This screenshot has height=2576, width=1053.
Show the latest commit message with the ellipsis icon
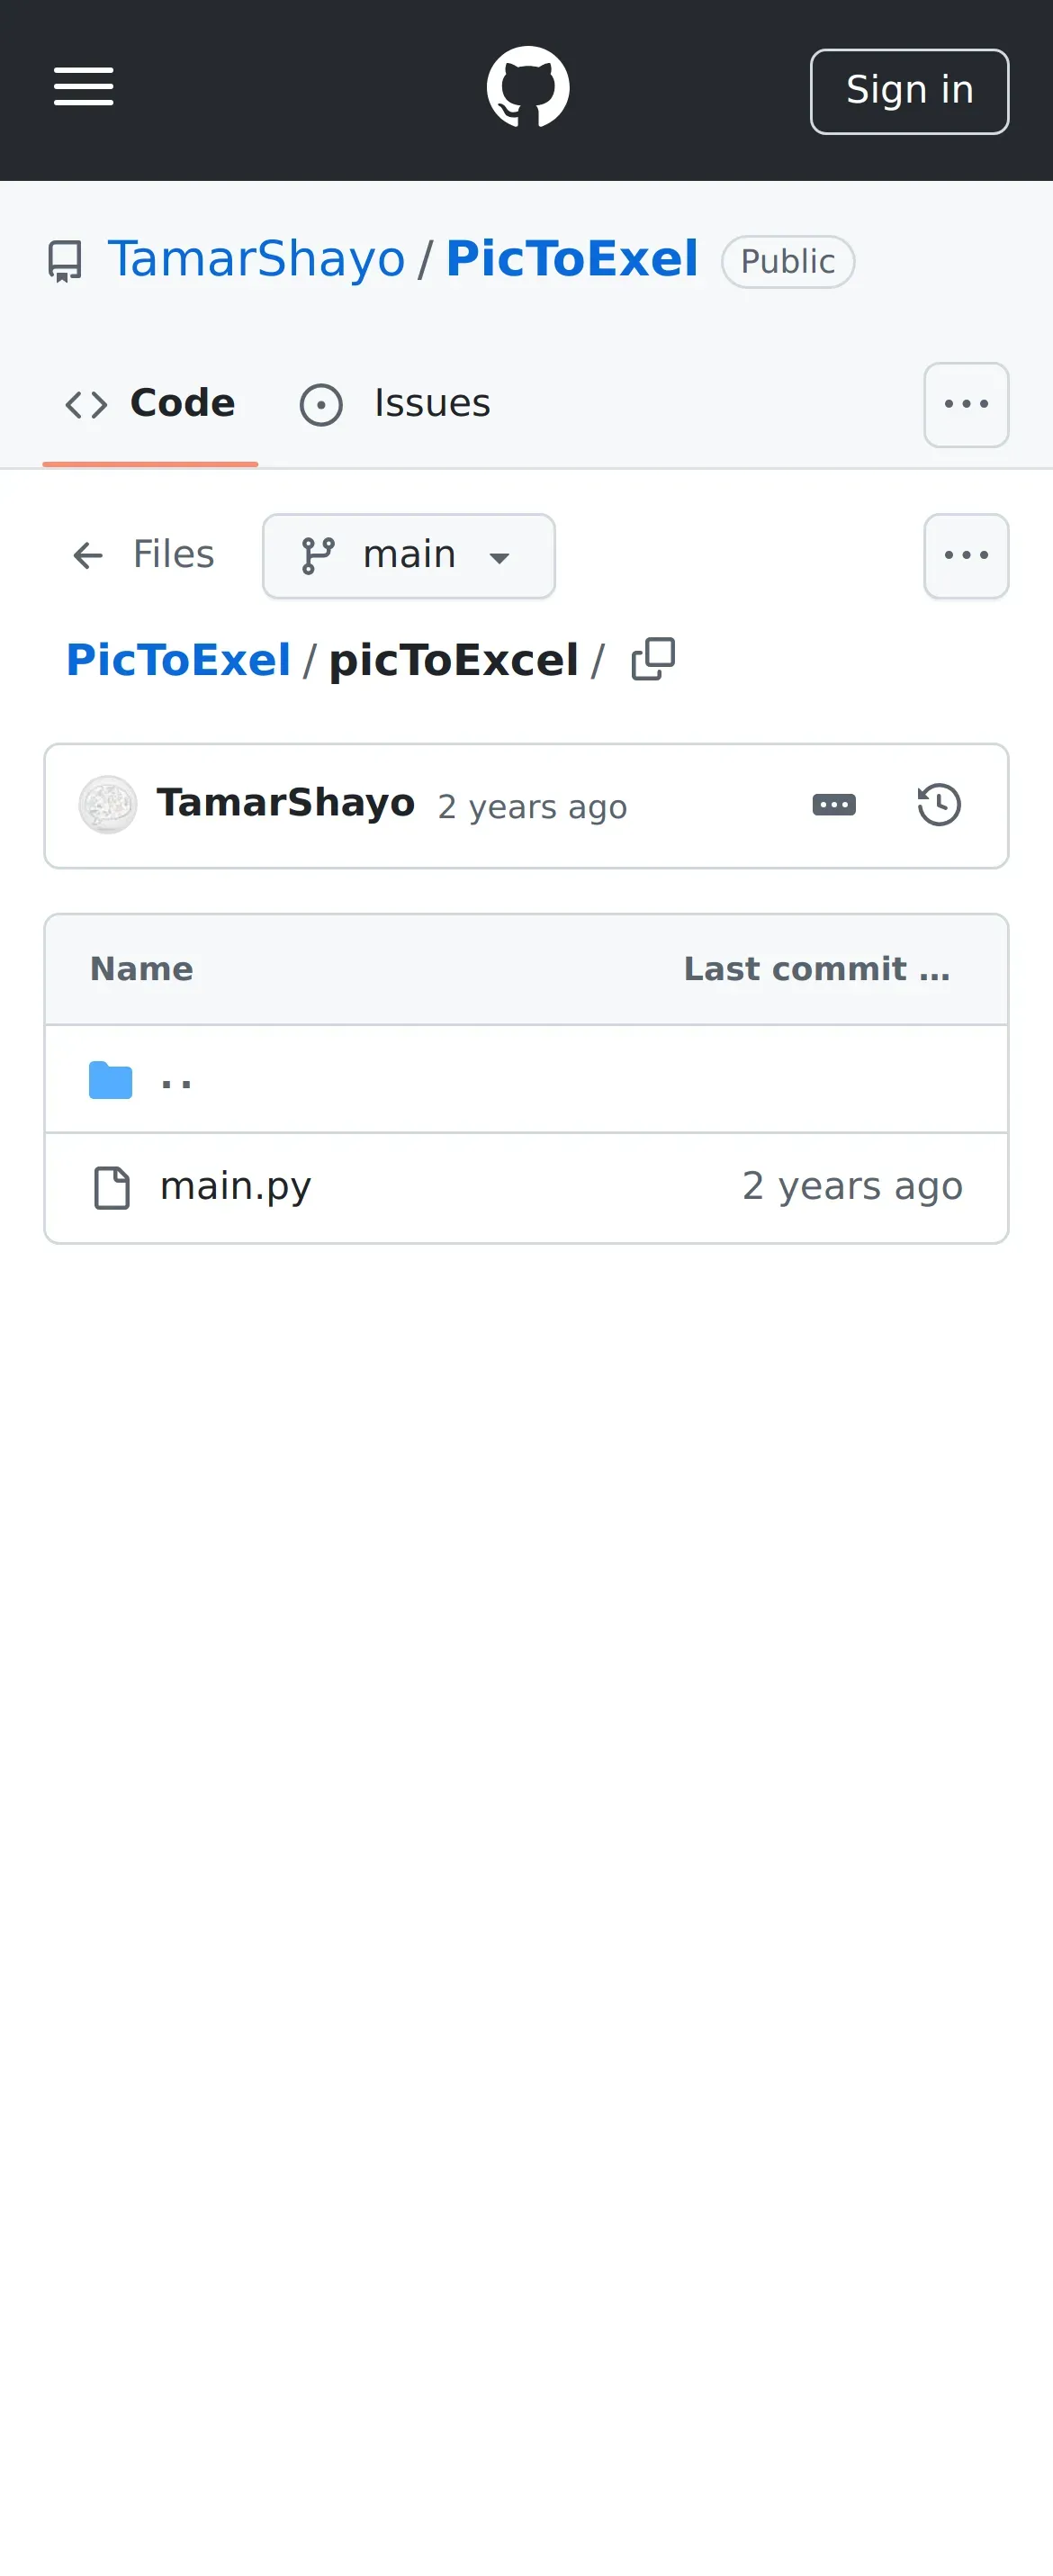click(834, 805)
